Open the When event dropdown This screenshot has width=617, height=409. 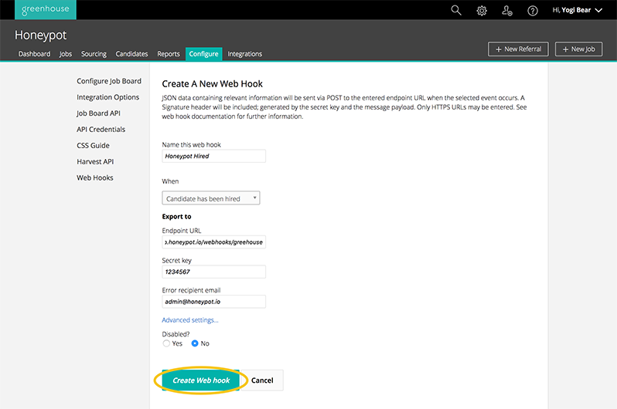pyautogui.click(x=211, y=198)
